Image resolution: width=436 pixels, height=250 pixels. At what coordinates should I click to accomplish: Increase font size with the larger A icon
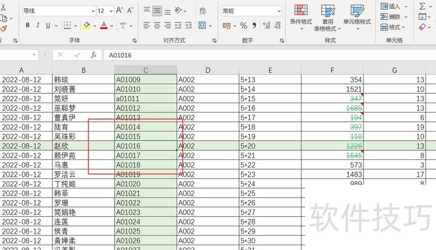pos(119,10)
